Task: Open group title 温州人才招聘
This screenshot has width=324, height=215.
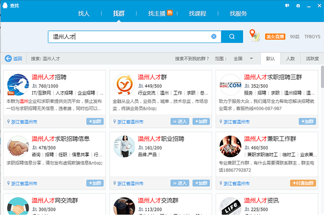Action: click(x=49, y=77)
